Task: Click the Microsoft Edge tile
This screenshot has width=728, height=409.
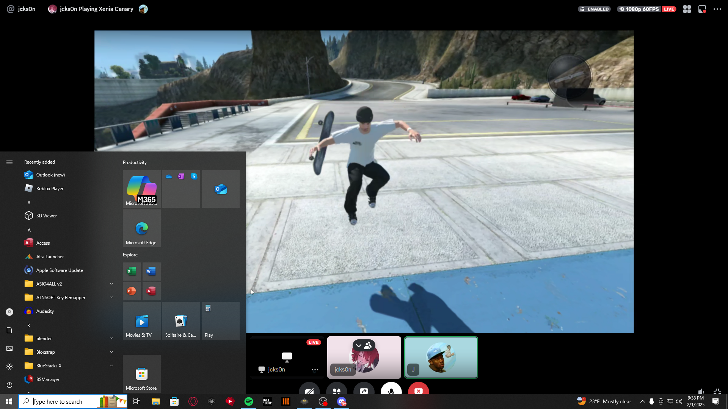Action: pyautogui.click(x=141, y=228)
